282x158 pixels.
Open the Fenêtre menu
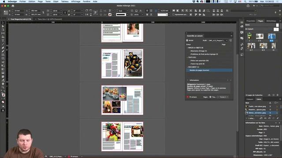(86, 1)
